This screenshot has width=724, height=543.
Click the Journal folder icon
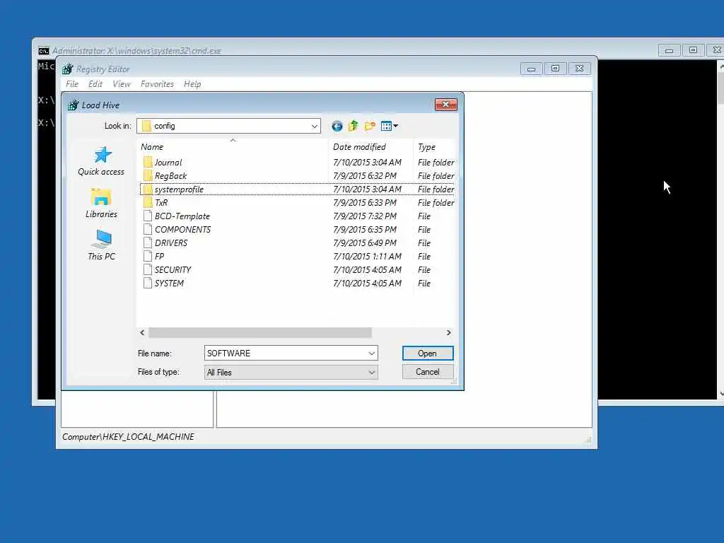point(148,162)
